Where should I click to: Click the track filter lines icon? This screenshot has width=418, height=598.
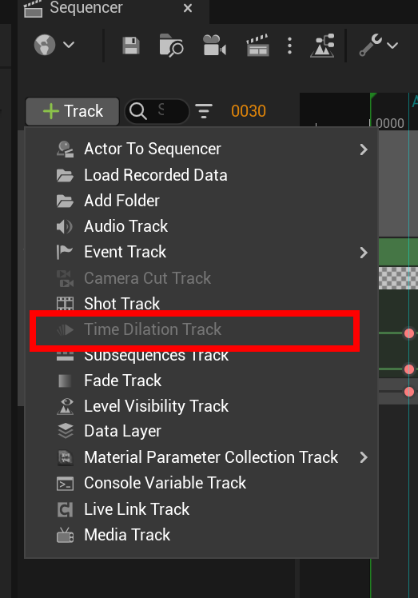(x=204, y=111)
